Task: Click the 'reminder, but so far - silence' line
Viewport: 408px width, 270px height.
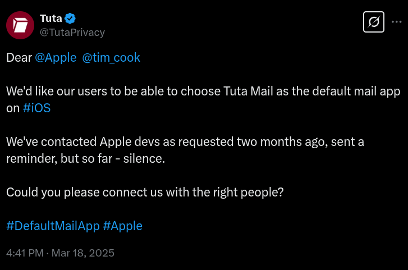Action: [86, 158]
